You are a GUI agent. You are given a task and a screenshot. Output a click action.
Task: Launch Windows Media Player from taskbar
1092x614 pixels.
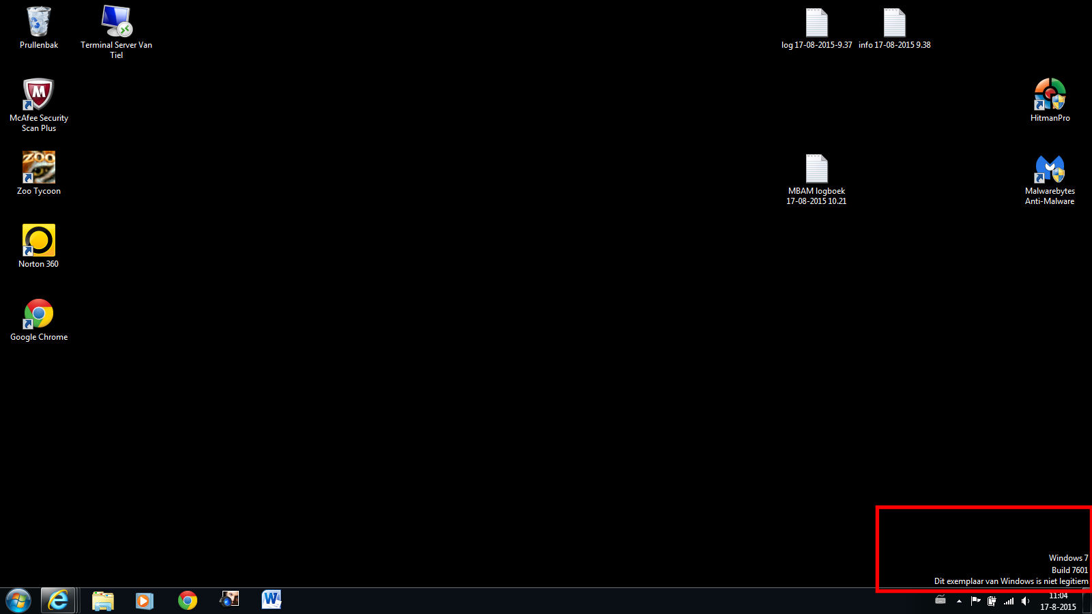[x=144, y=600]
